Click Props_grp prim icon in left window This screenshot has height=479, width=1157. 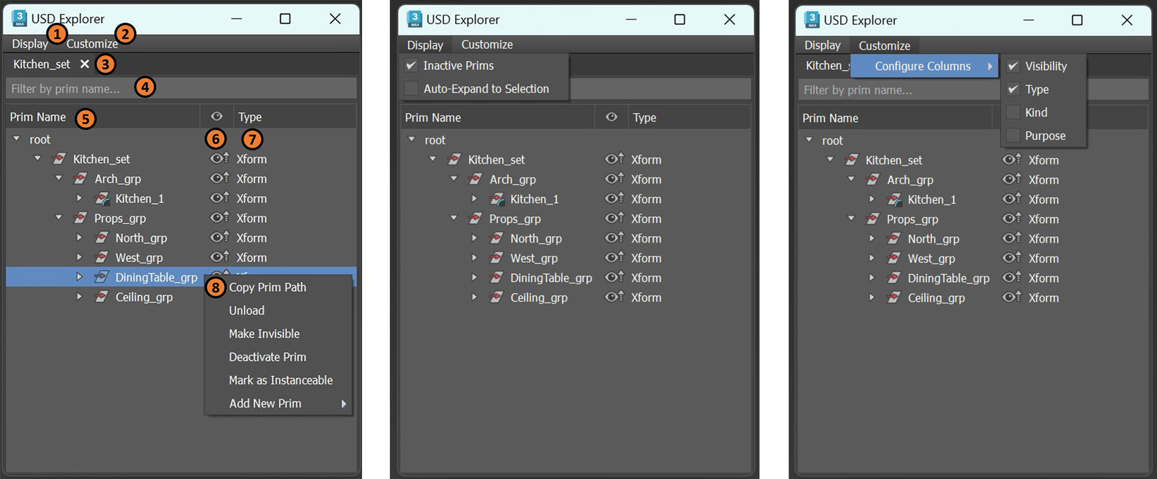[80, 218]
